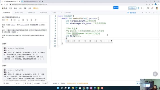Click the shuffle random problem button
The width and height of the screenshot is (160, 90).
pos(17,83)
